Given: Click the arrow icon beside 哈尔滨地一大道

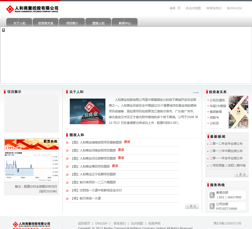Looking at the screenshot, I should click(68, 199).
